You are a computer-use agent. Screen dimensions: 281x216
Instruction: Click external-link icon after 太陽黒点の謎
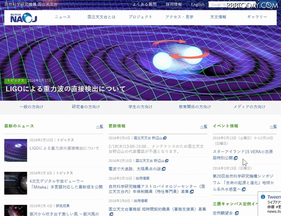click(x=163, y=169)
